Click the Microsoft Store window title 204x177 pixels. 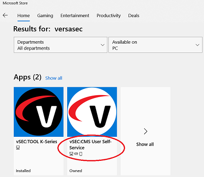tap(15, 3)
